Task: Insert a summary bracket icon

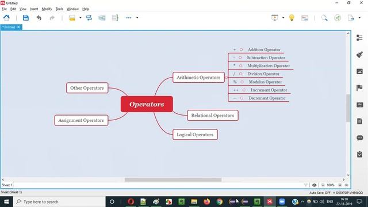Action: point(115,18)
